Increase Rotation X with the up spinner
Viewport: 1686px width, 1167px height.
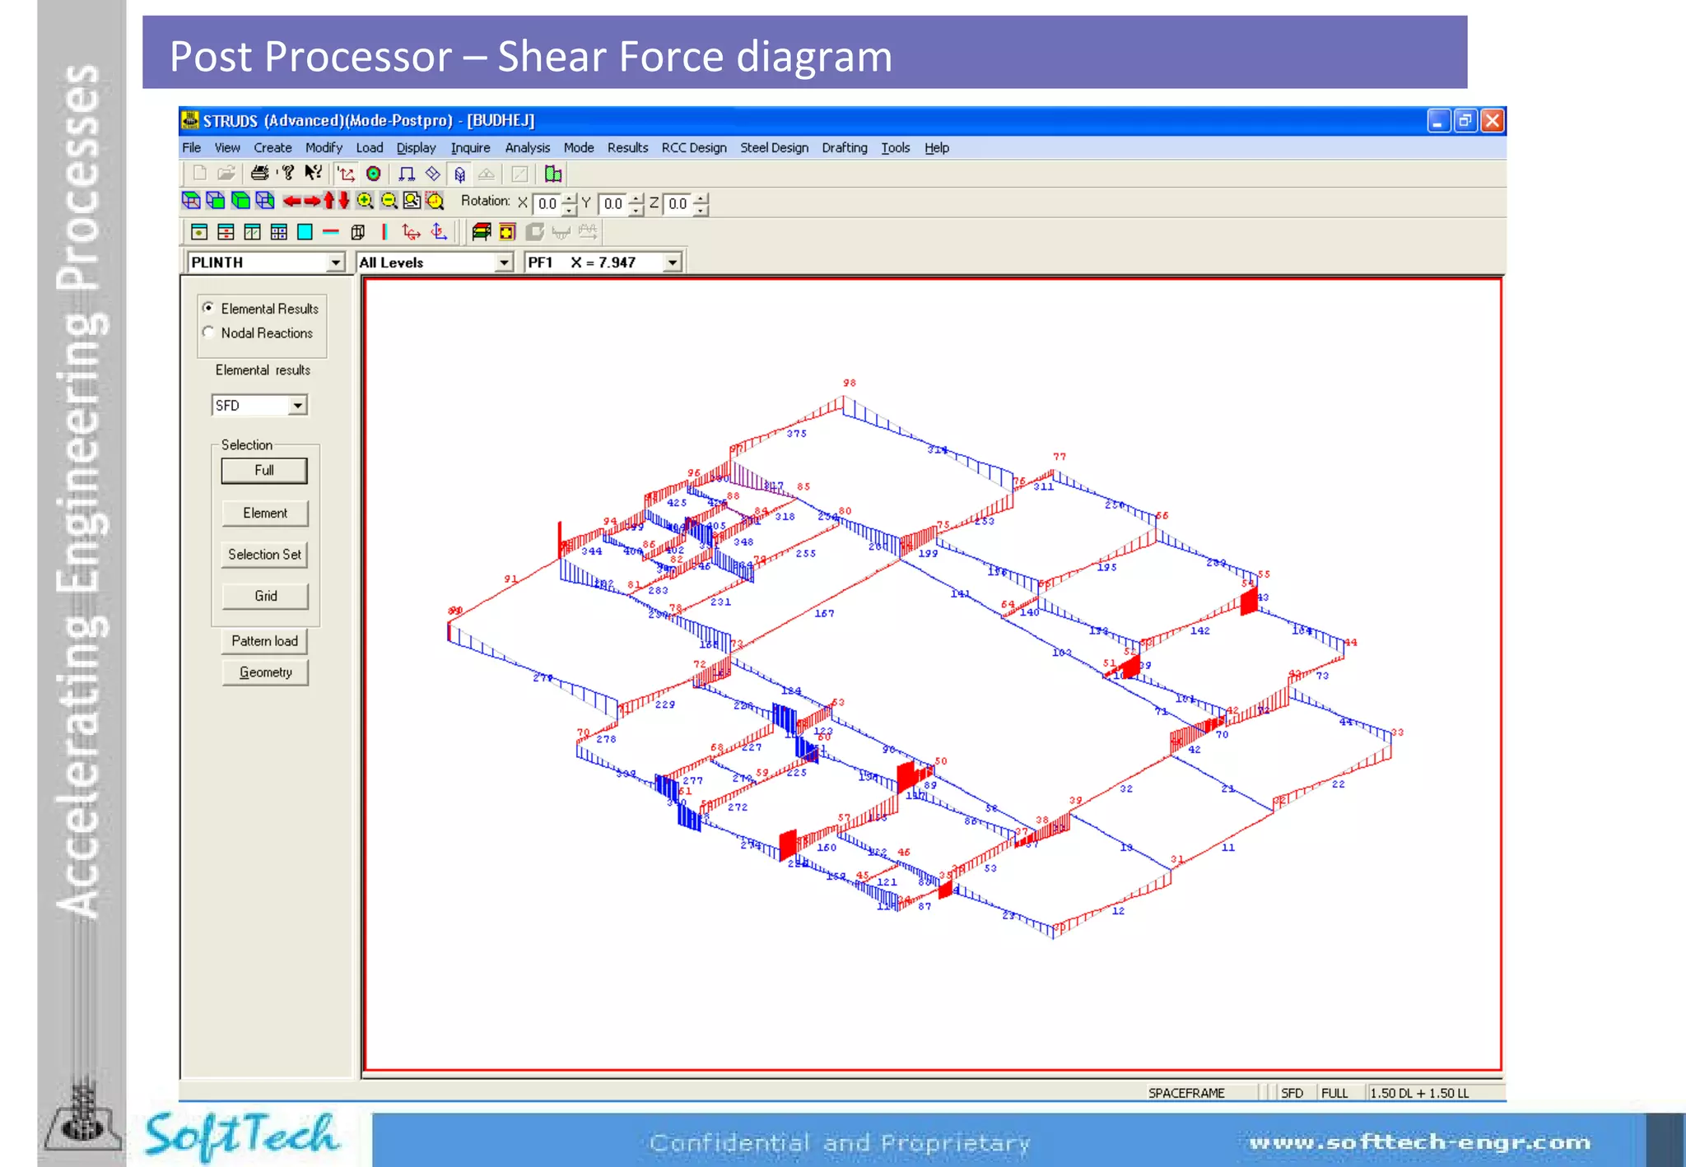(570, 198)
